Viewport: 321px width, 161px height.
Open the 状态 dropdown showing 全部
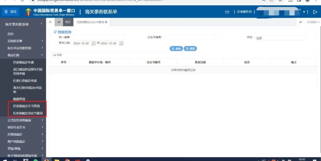click(x=281, y=38)
